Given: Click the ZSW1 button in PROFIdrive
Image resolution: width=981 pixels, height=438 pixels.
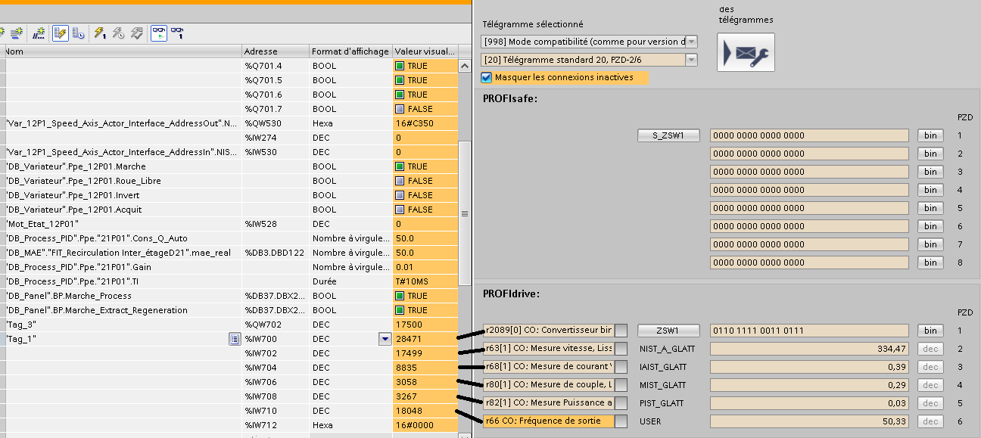Looking at the screenshot, I should click(x=668, y=331).
